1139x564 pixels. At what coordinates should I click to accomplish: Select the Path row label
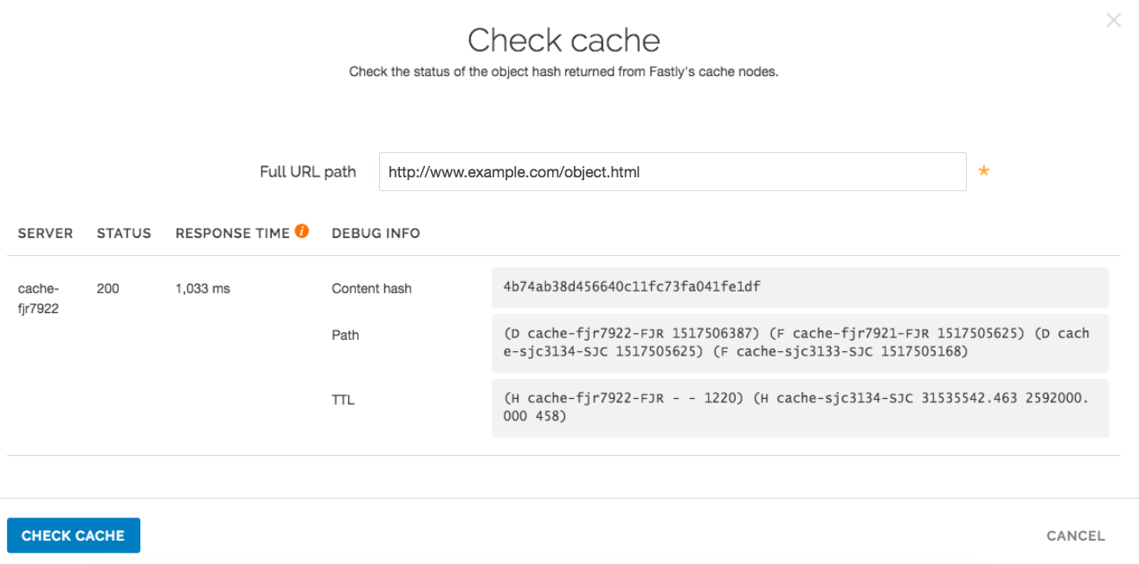(x=344, y=335)
